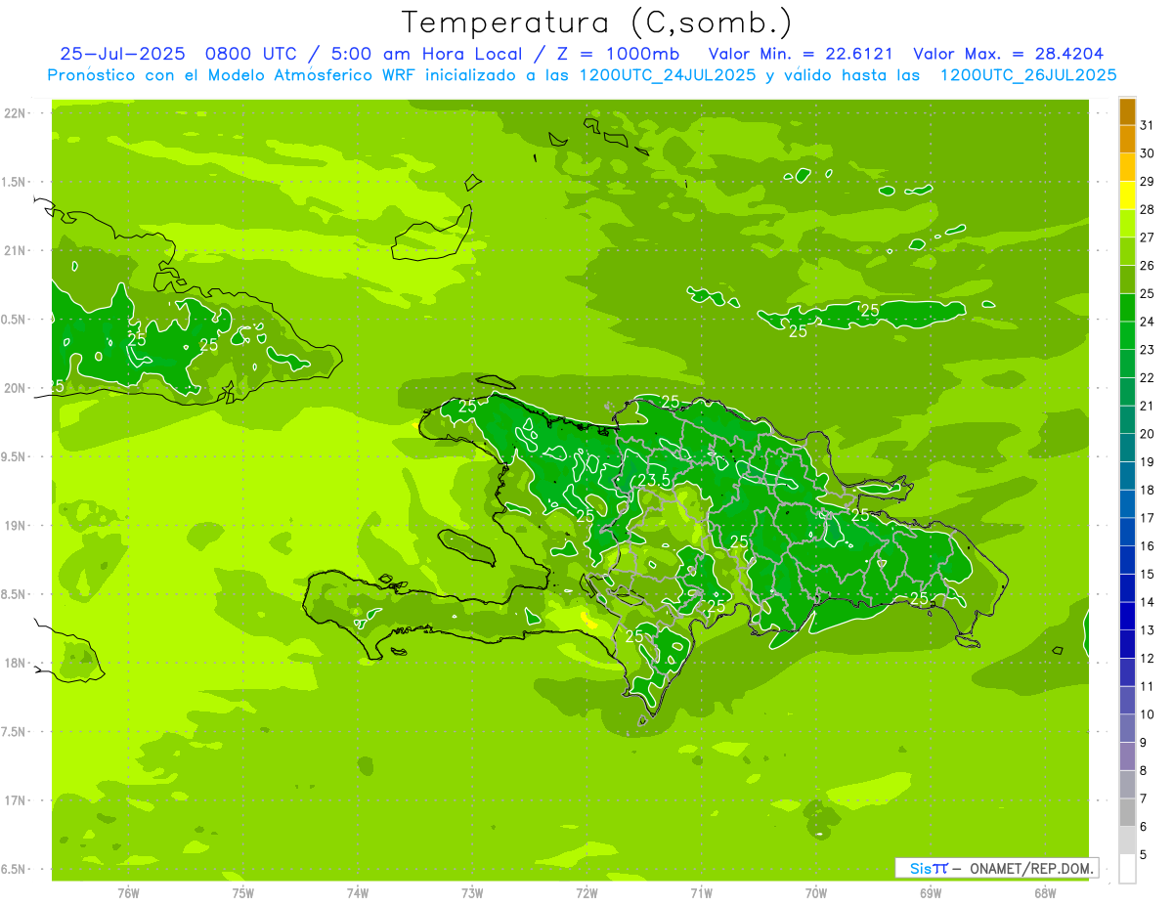Select "5:00 am Hora Local" text

coord(423,54)
